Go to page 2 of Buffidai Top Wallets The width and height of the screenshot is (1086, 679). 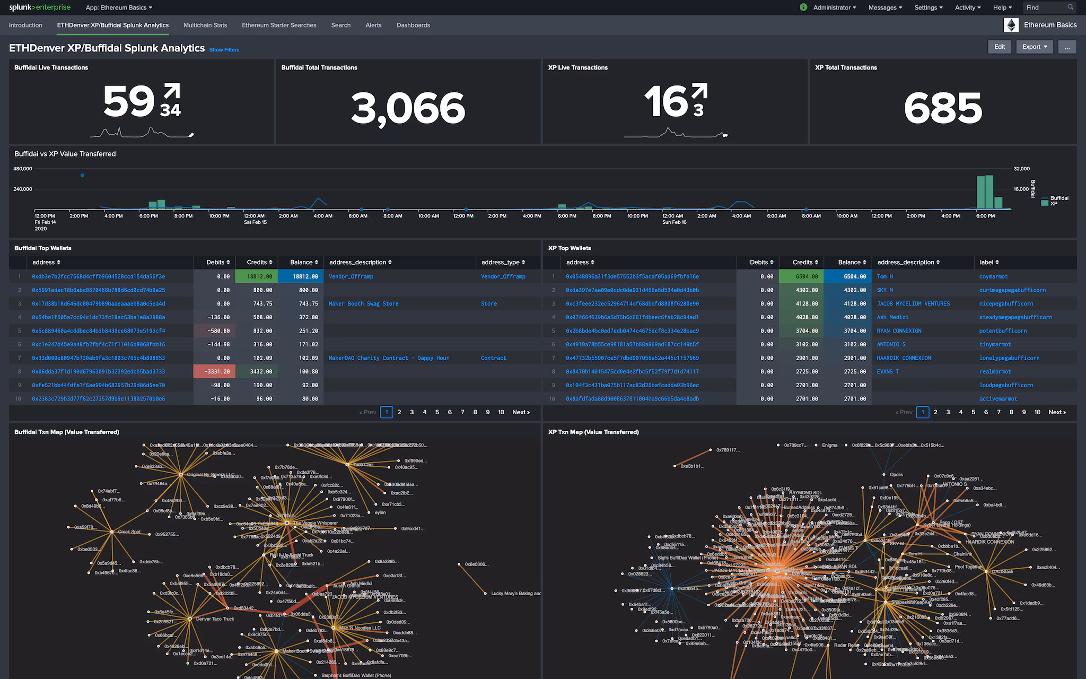[x=399, y=412]
